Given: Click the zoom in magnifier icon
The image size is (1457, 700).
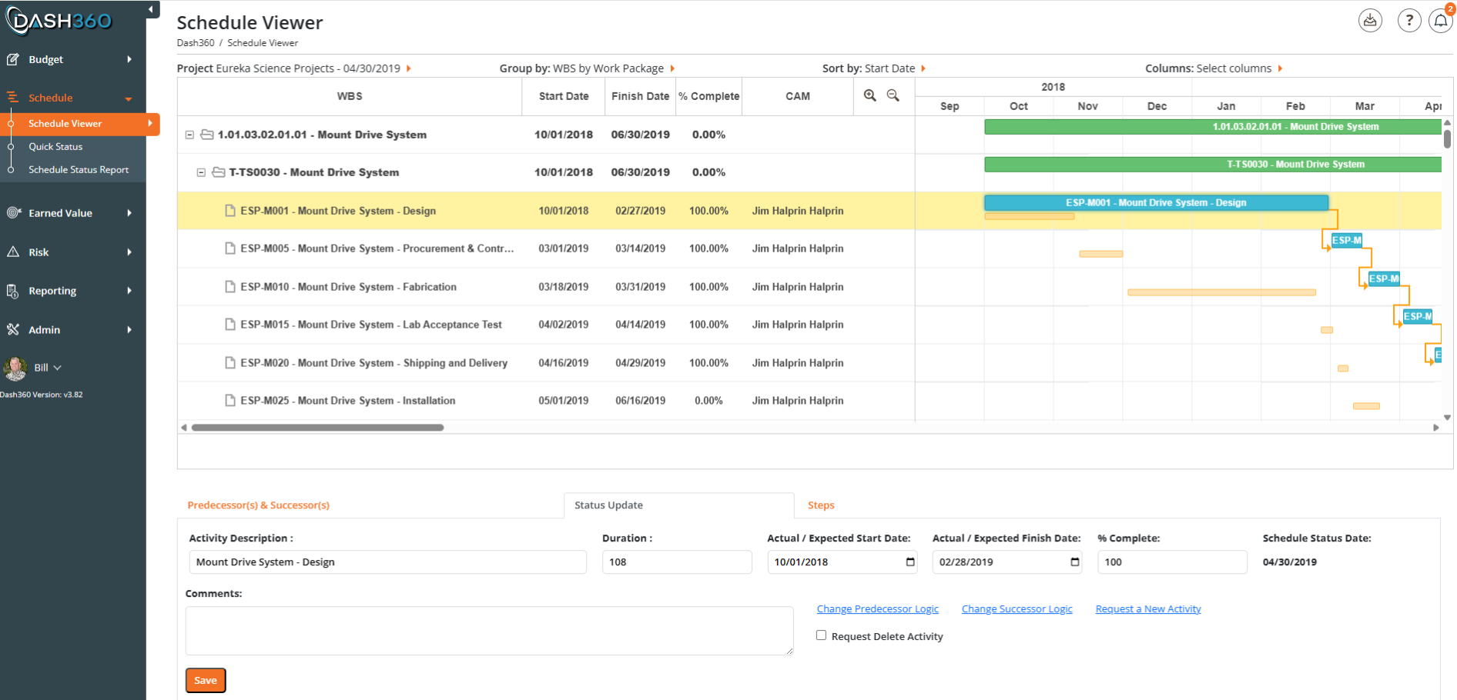Looking at the screenshot, I should pyautogui.click(x=869, y=95).
